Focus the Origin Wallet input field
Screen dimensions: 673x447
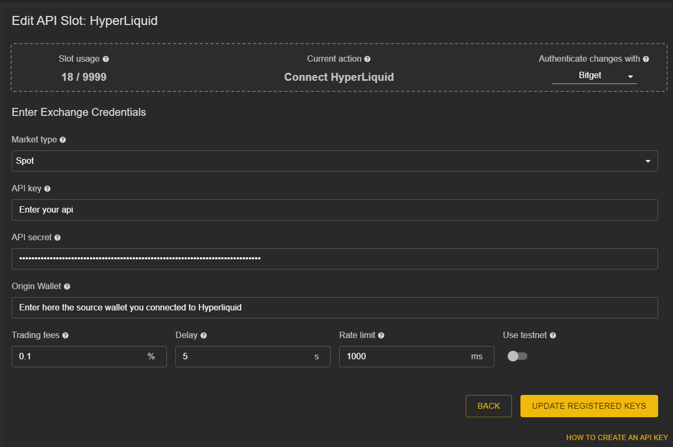pyautogui.click(x=335, y=308)
